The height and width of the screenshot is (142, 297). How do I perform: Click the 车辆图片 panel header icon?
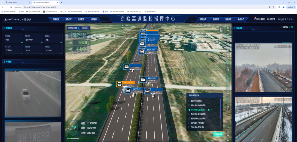pos(4,62)
